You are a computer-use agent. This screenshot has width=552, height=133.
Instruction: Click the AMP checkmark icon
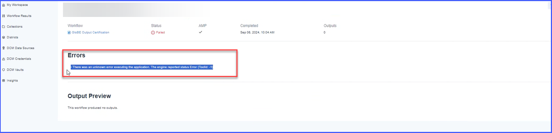tap(200, 32)
